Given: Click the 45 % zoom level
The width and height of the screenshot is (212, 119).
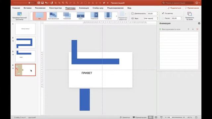Looking at the screenshot, I should pos(190,117).
